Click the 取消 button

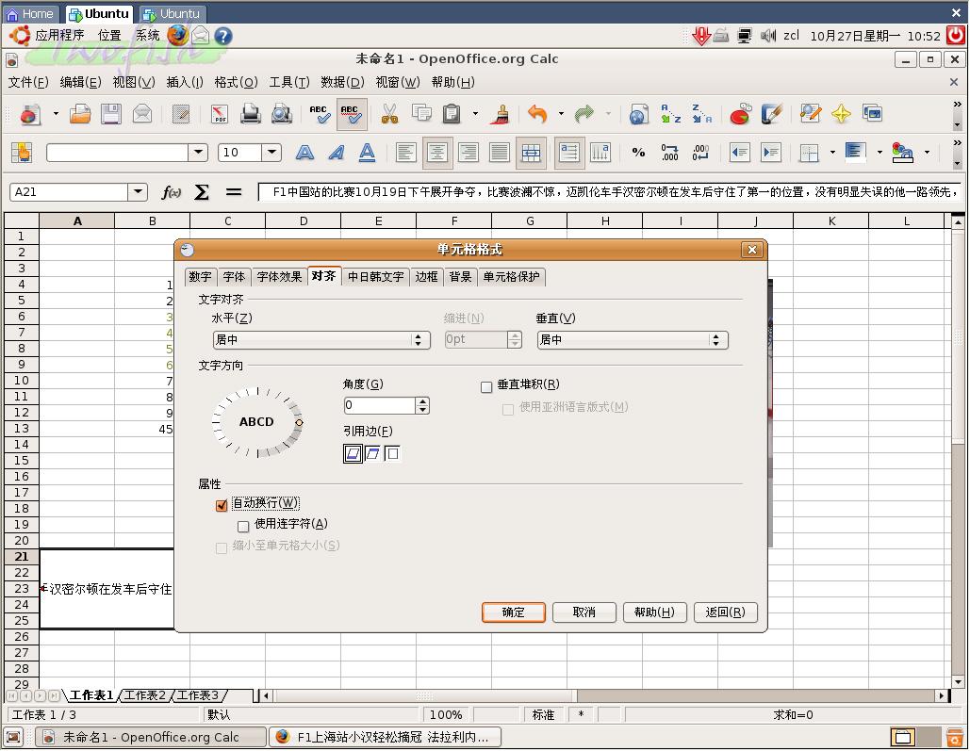(x=584, y=612)
